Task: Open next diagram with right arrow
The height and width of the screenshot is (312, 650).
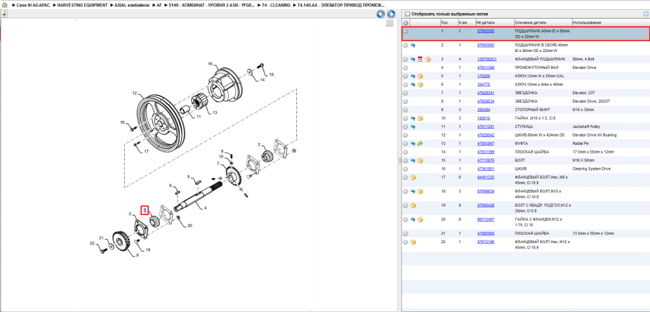Action: coord(390,14)
